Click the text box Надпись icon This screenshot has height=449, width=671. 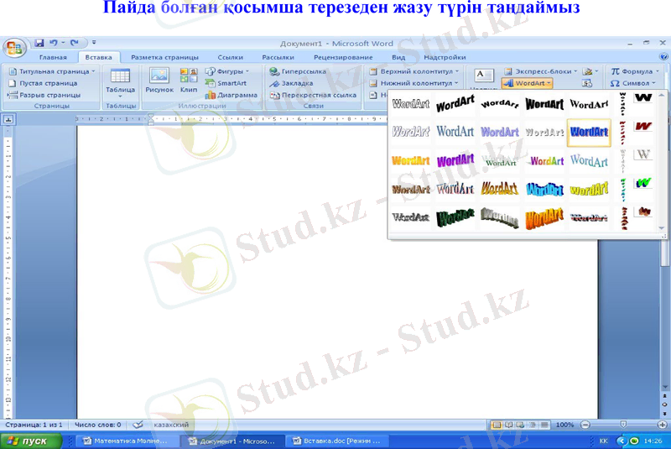pyautogui.click(x=484, y=77)
